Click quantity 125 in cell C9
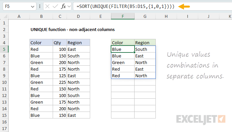The height and width of the screenshot is (132, 232). point(60,76)
